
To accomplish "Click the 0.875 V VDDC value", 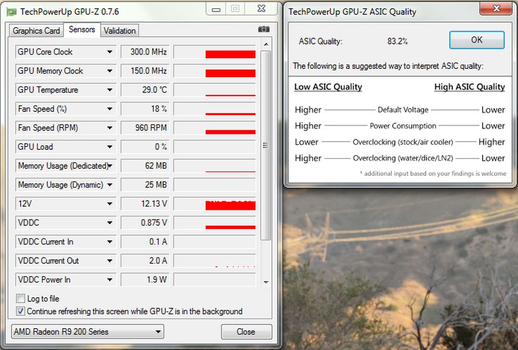I will coord(145,223).
